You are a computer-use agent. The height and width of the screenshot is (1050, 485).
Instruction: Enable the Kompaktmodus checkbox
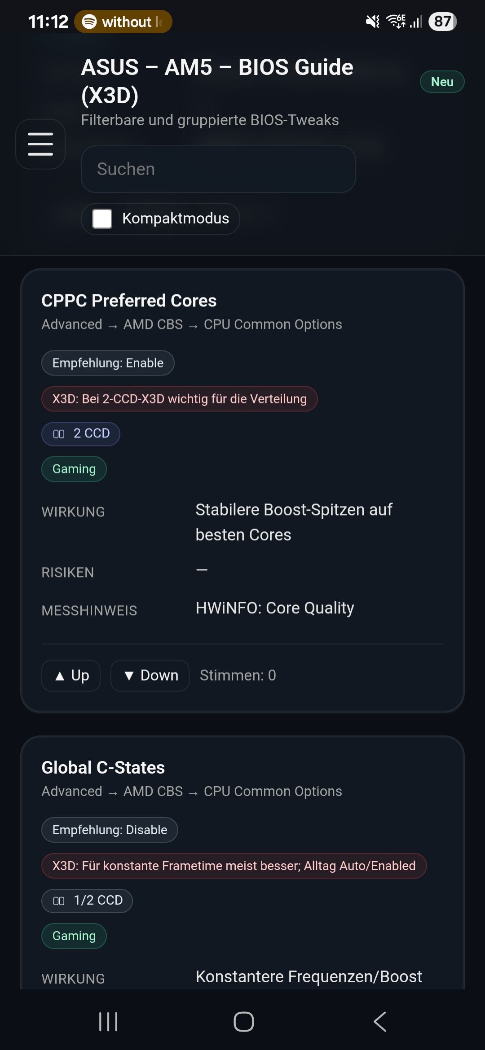tap(102, 219)
